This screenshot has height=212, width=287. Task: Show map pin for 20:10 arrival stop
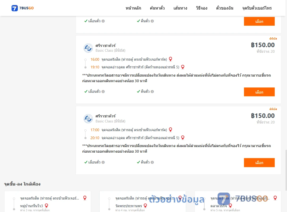click(183, 138)
